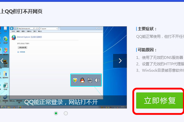This screenshot has height=122, width=184.
Task: Click the page title 上QQ但打不开网页
Action: click(x=21, y=12)
